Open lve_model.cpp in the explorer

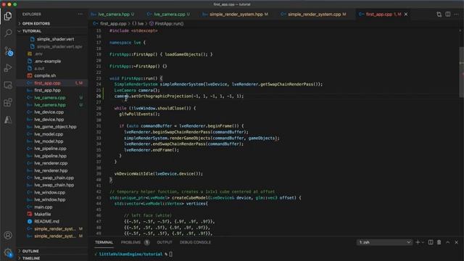[x=49, y=134]
